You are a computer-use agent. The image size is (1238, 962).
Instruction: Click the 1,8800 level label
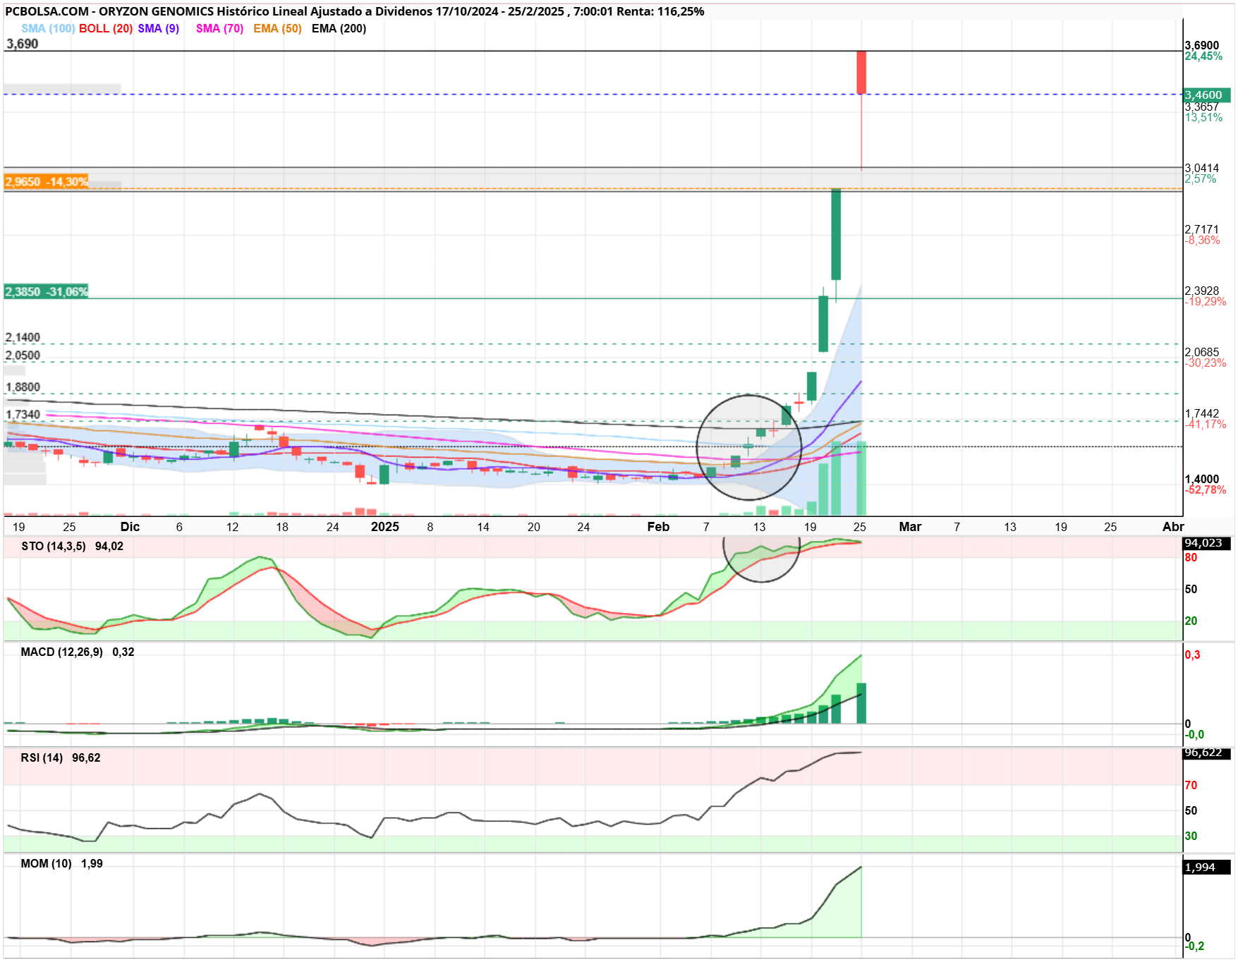click(x=23, y=388)
